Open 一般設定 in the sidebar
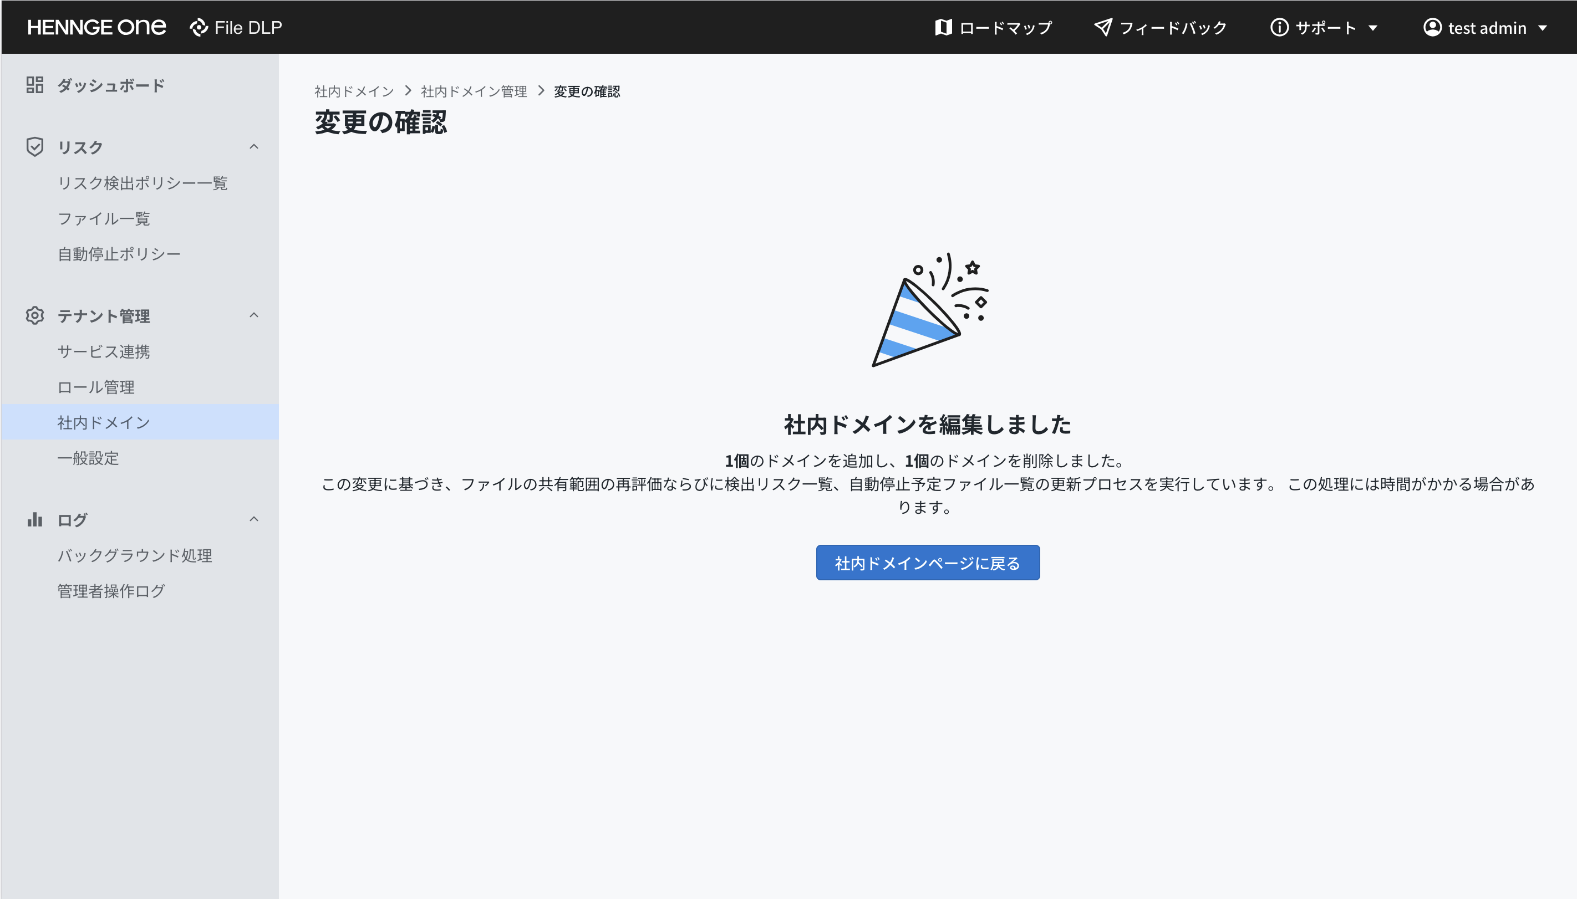This screenshot has height=899, width=1577. [x=88, y=457]
